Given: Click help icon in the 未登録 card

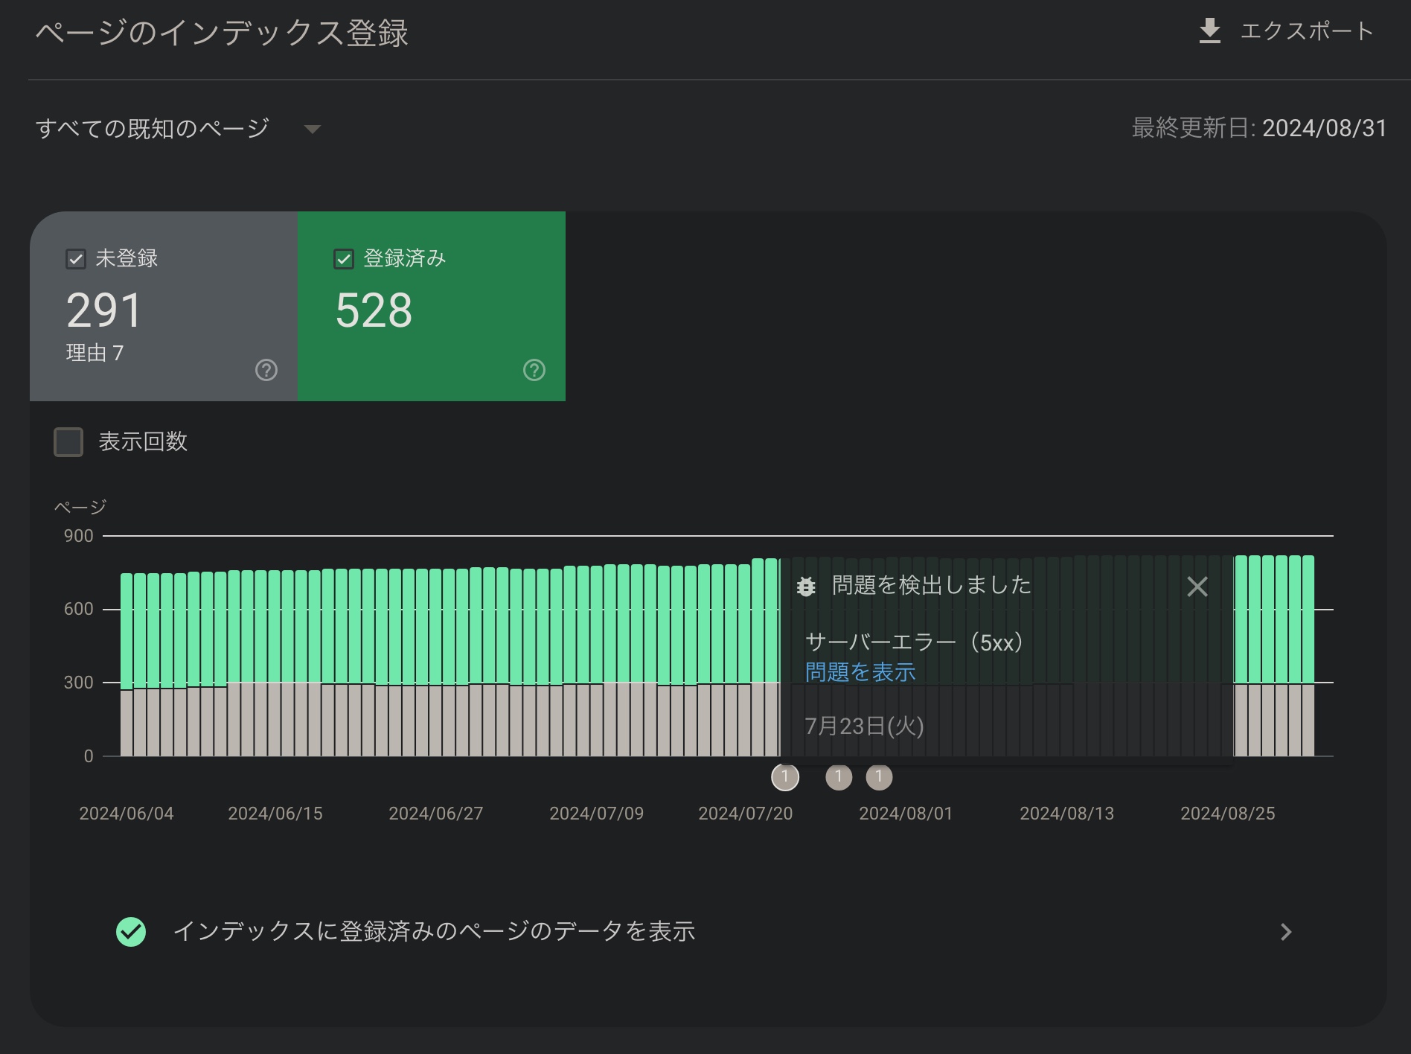Looking at the screenshot, I should pyautogui.click(x=266, y=370).
